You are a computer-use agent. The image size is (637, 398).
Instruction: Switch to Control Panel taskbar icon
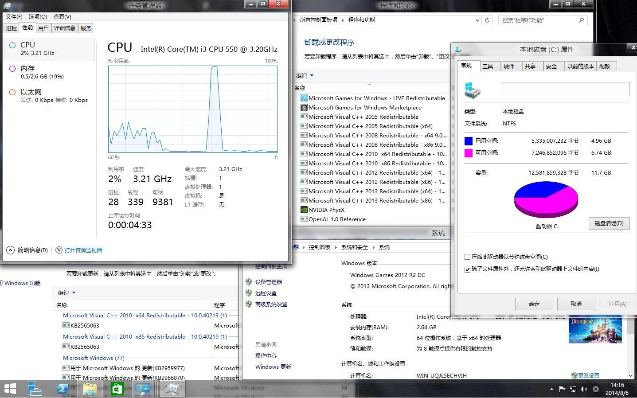144,389
